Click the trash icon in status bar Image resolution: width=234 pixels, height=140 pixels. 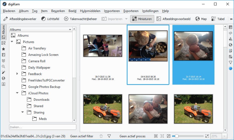tap(101, 136)
